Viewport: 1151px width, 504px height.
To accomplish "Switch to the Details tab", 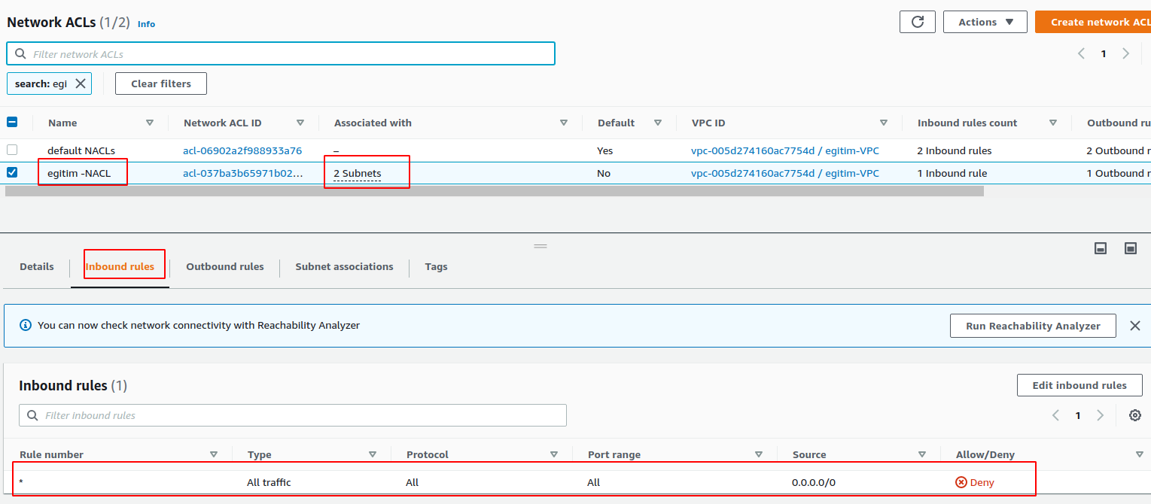I will coord(37,266).
